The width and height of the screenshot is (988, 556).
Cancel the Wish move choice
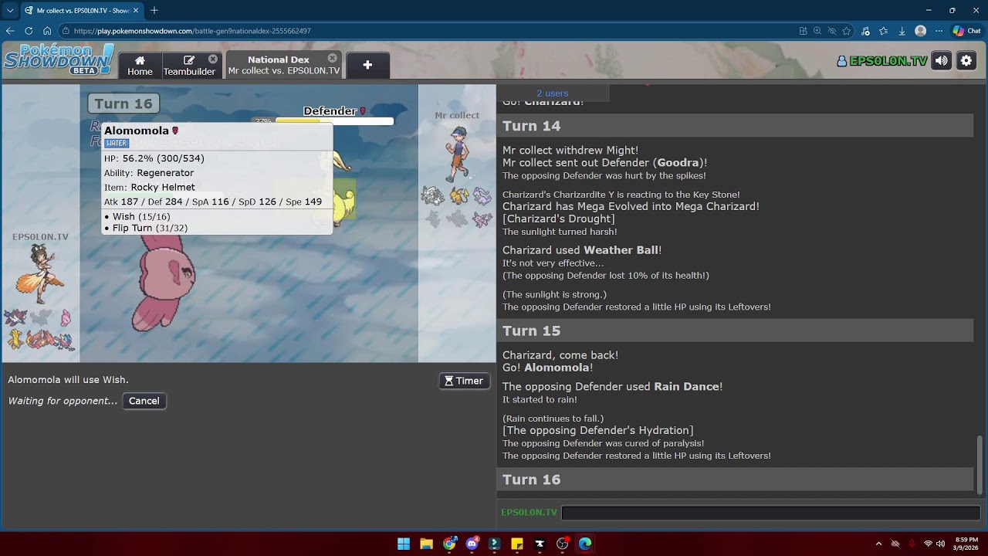tap(144, 401)
